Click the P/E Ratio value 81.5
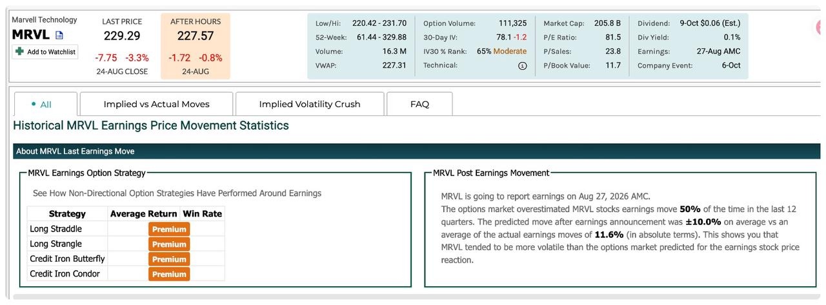Viewport: 826px width, 305px height. (x=613, y=37)
